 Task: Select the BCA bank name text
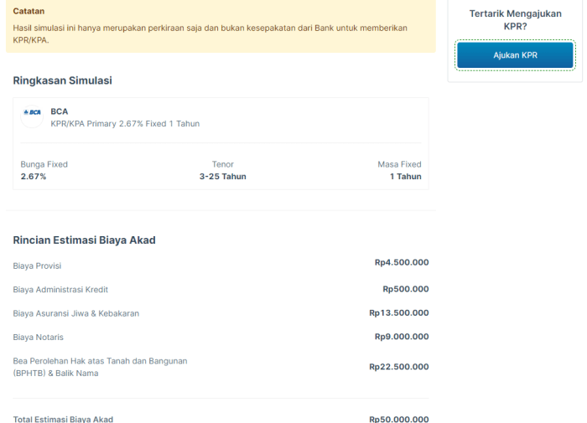(x=60, y=111)
